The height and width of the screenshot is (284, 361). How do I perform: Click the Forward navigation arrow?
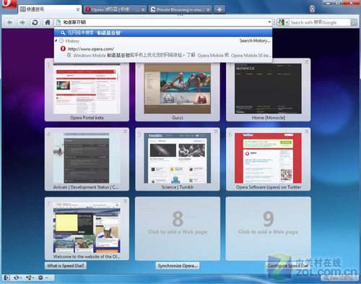click(x=22, y=22)
